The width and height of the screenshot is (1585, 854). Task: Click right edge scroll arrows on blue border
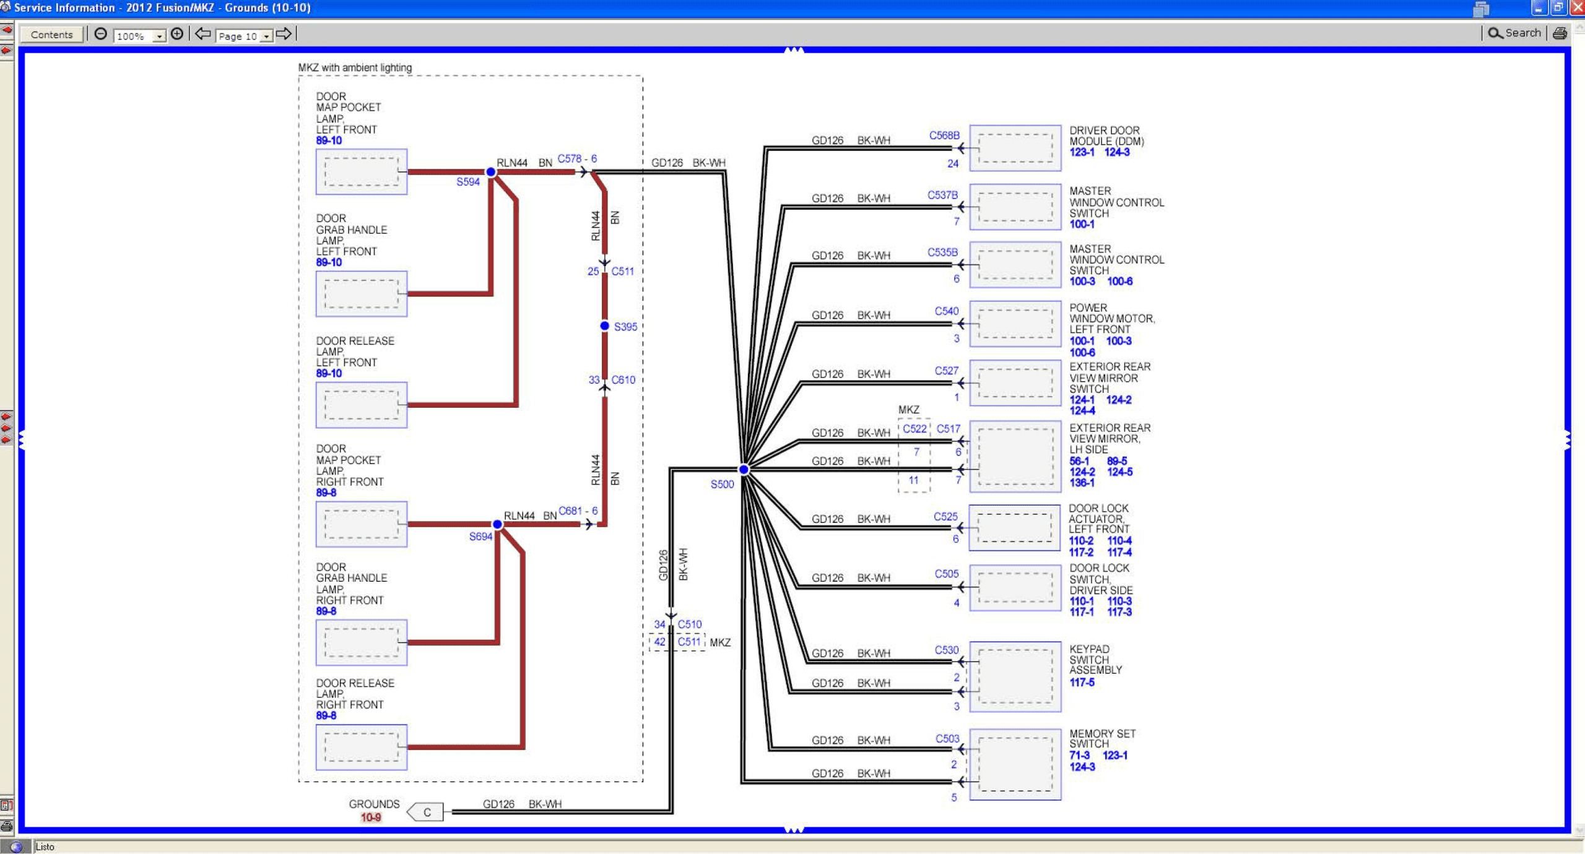[1567, 440]
